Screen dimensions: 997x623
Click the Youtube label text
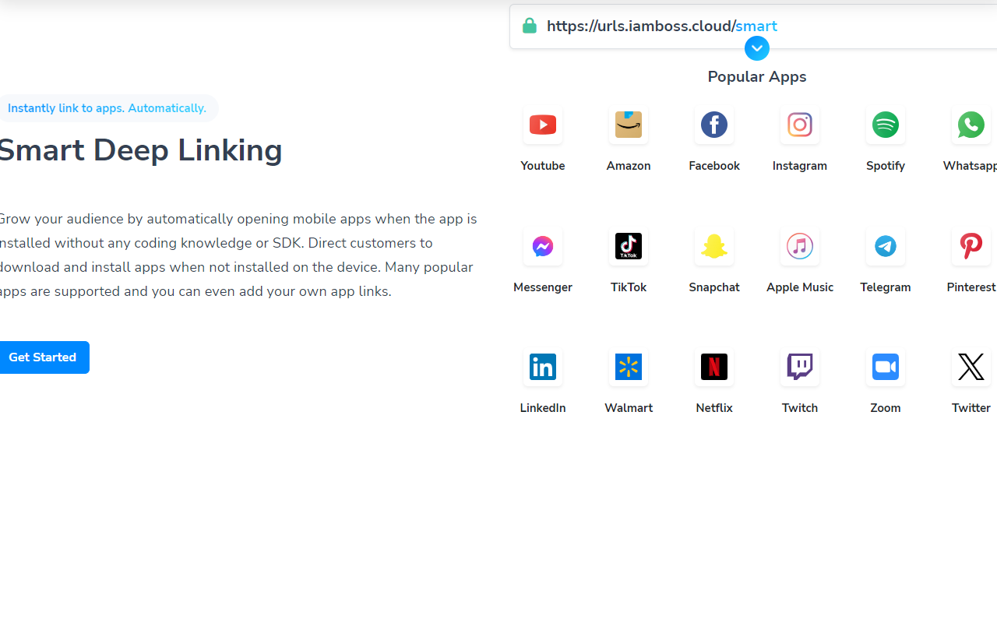[x=543, y=166]
